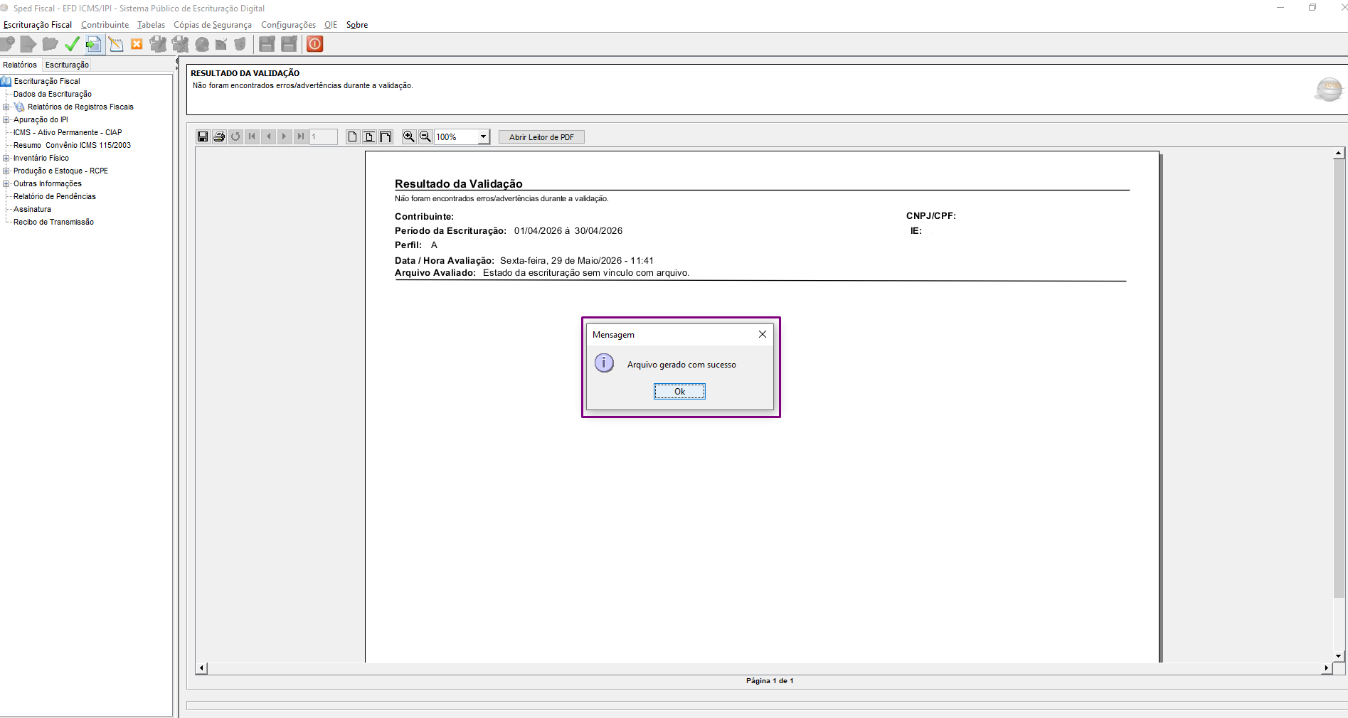Screen dimensions: 1348x718
Task: Print the validation report
Action: pyautogui.click(x=219, y=136)
